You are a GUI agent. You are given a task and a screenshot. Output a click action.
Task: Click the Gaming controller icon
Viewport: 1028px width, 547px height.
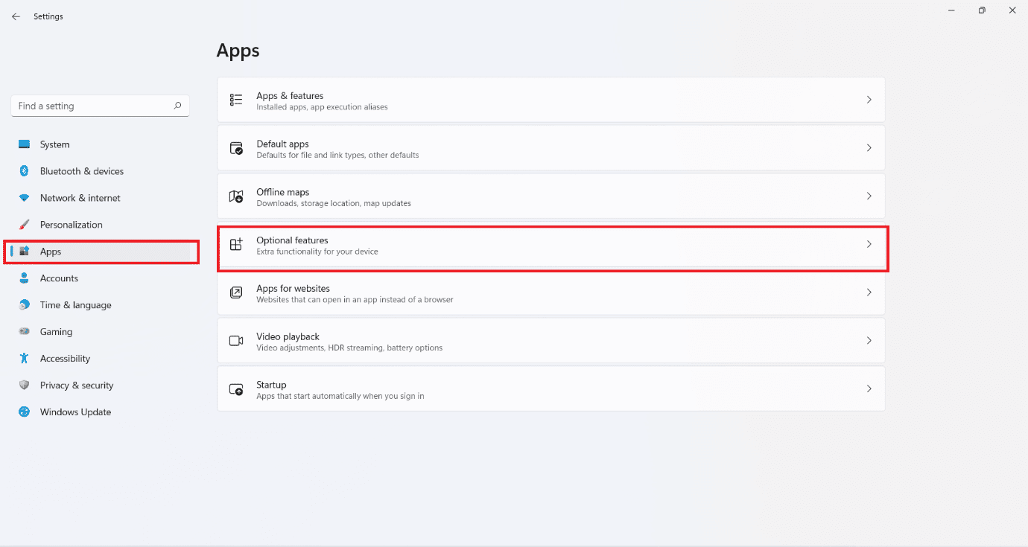24,332
